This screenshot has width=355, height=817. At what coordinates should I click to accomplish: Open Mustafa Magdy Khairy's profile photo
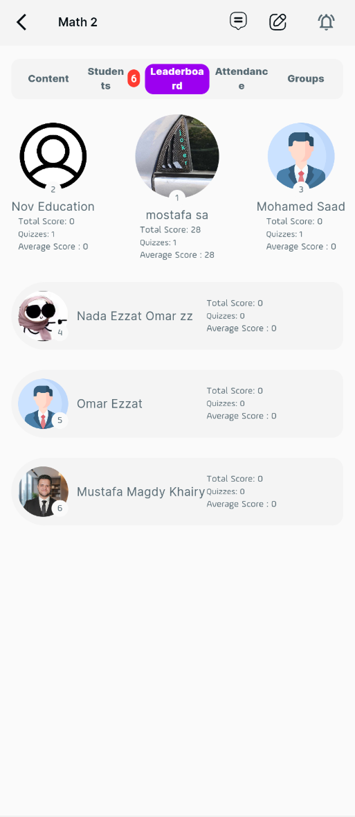pos(43,491)
